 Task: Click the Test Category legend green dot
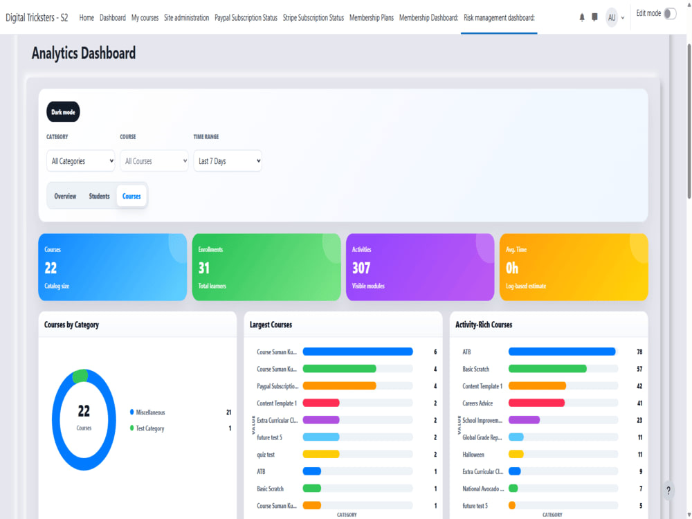pyautogui.click(x=131, y=428)
